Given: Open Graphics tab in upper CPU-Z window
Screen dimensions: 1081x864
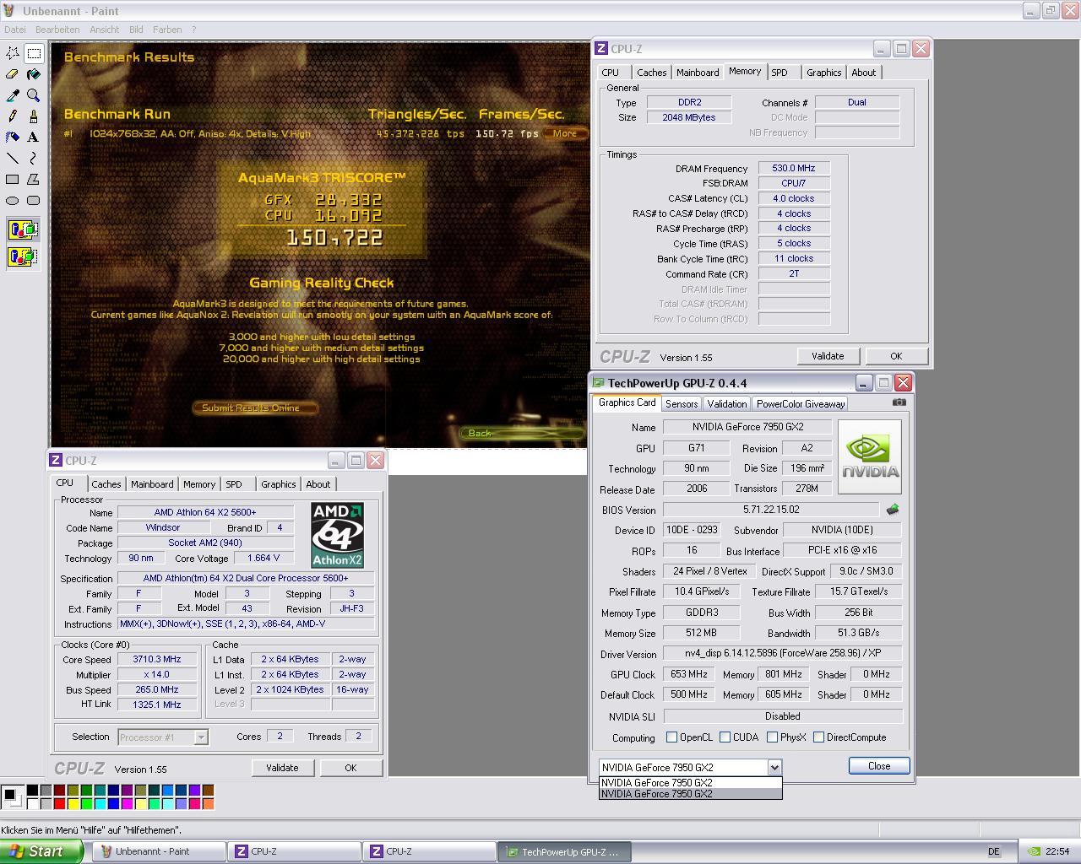Looking at the screenshot, I should coord(823,73).
